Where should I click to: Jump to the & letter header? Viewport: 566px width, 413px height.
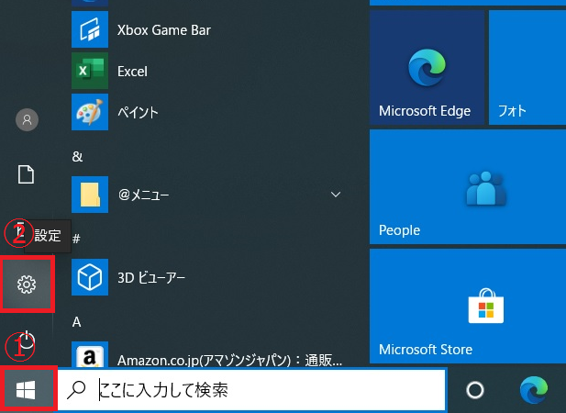click(77, 156)
